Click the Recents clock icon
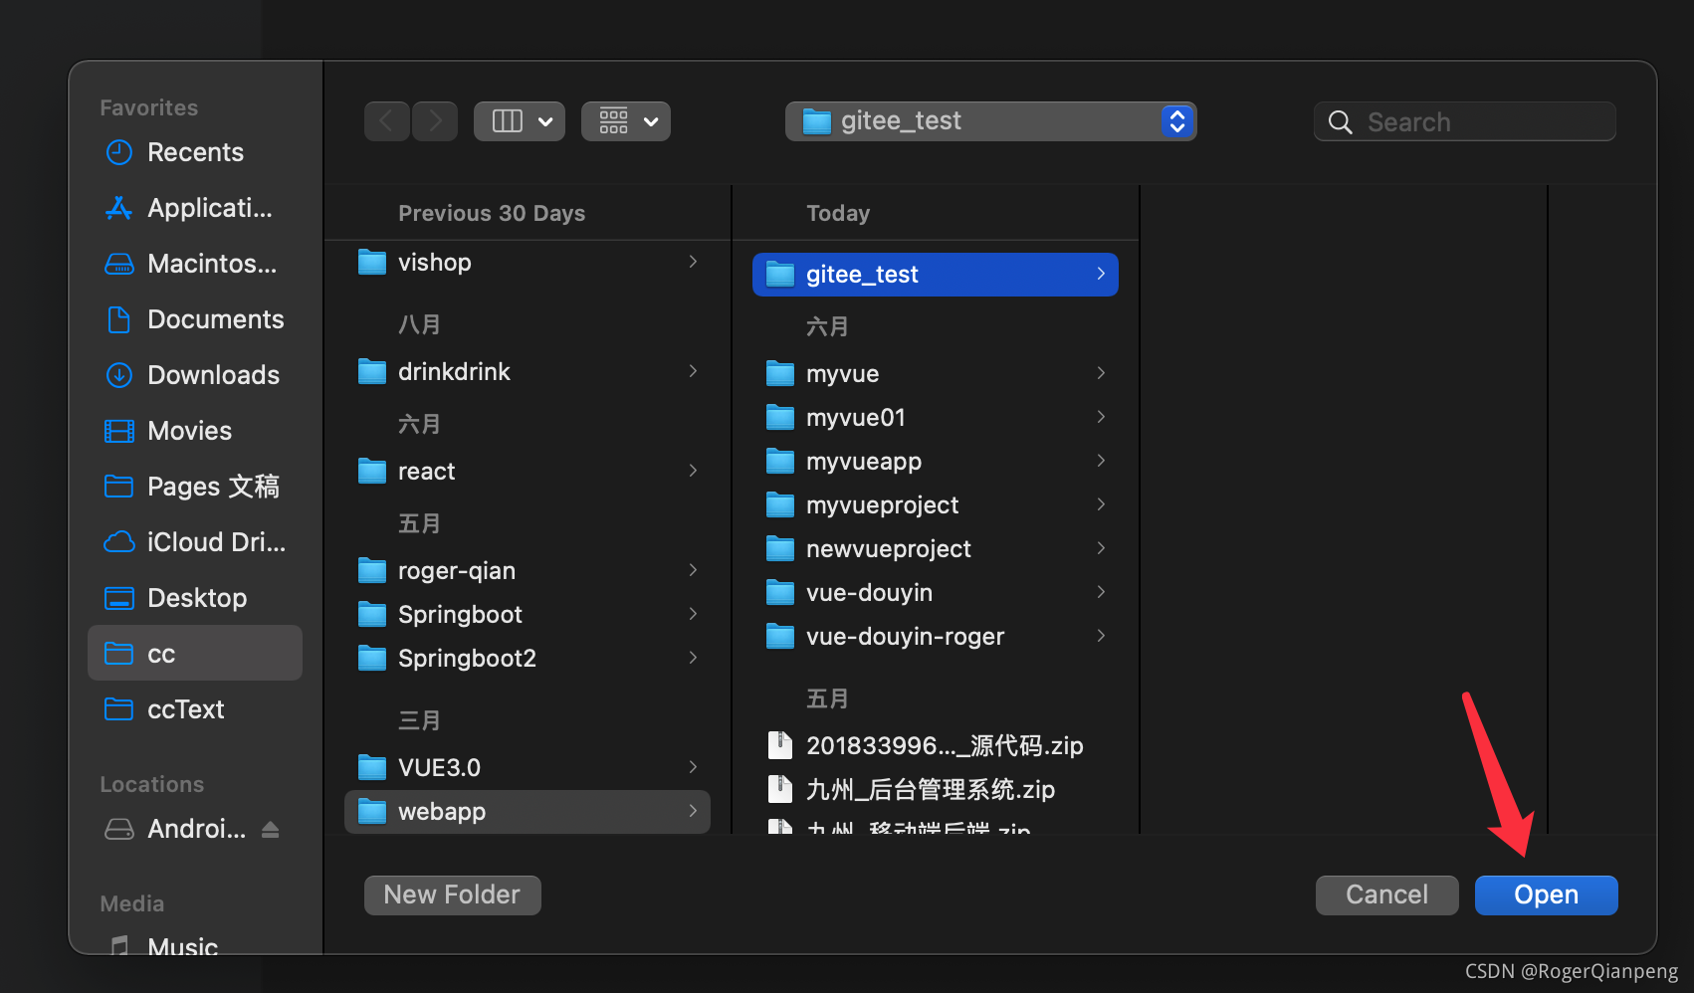 pyautogui.click(x=119, y=152)
